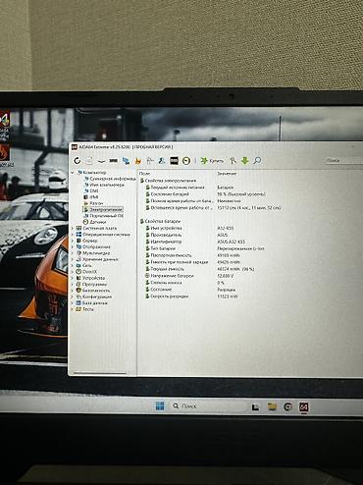Select the Тип батареи row
Image resolution: width=363 pixels, height=485 pixels.
(206, 248)
